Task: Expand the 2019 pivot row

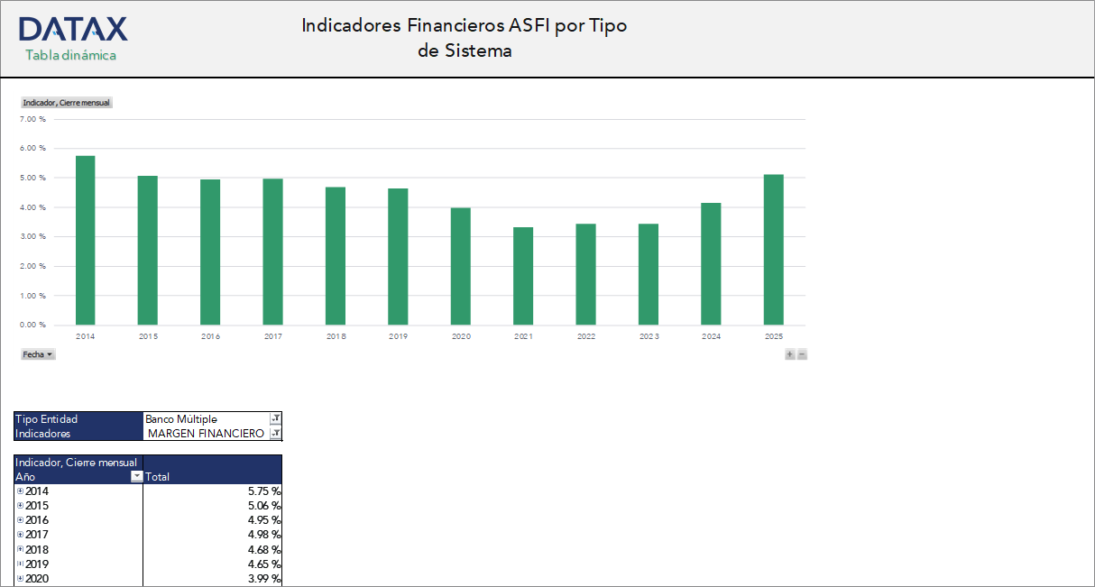Action: (20, 564)
